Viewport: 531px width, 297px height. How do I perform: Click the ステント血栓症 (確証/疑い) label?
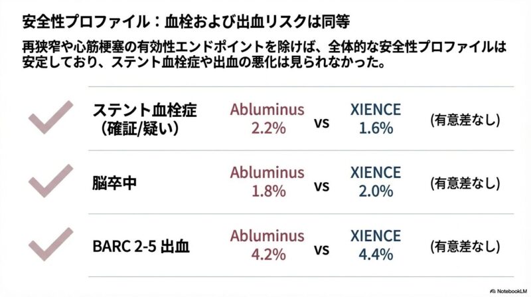[x=145, y=118]
